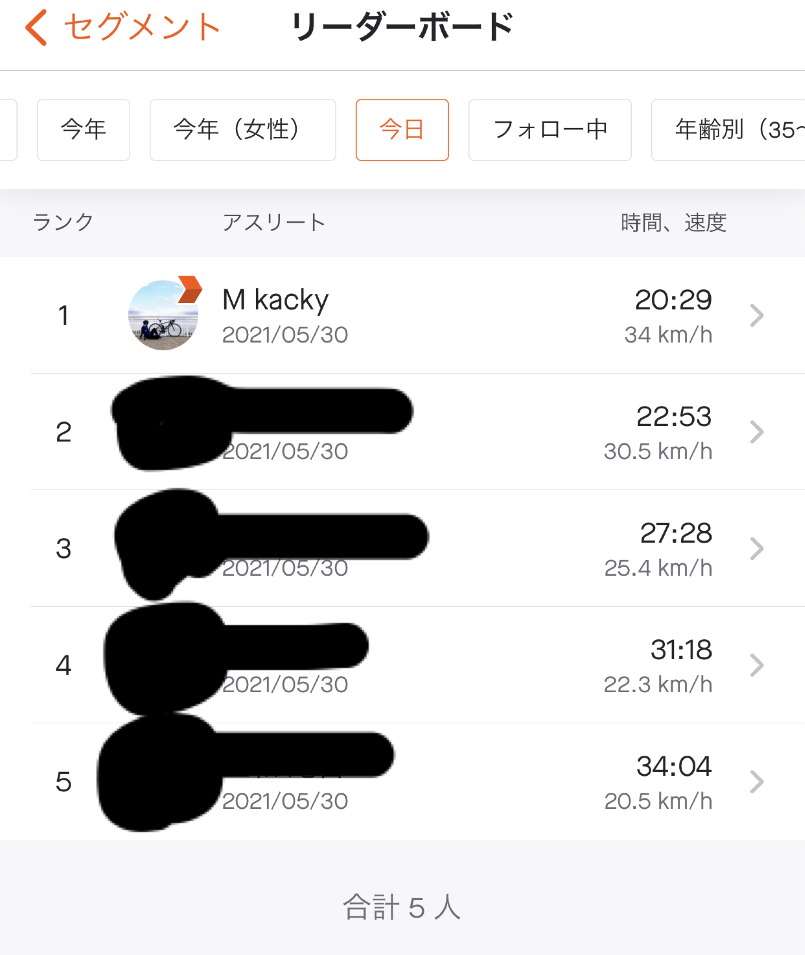
Task: Select the 今年（女性）filter
Action: [243, 130]
